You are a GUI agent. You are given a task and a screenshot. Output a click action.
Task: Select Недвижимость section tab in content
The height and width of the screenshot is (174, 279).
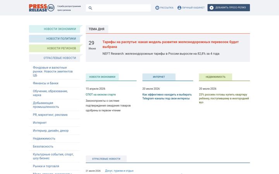pyautogui.click(x=215, y=77)
